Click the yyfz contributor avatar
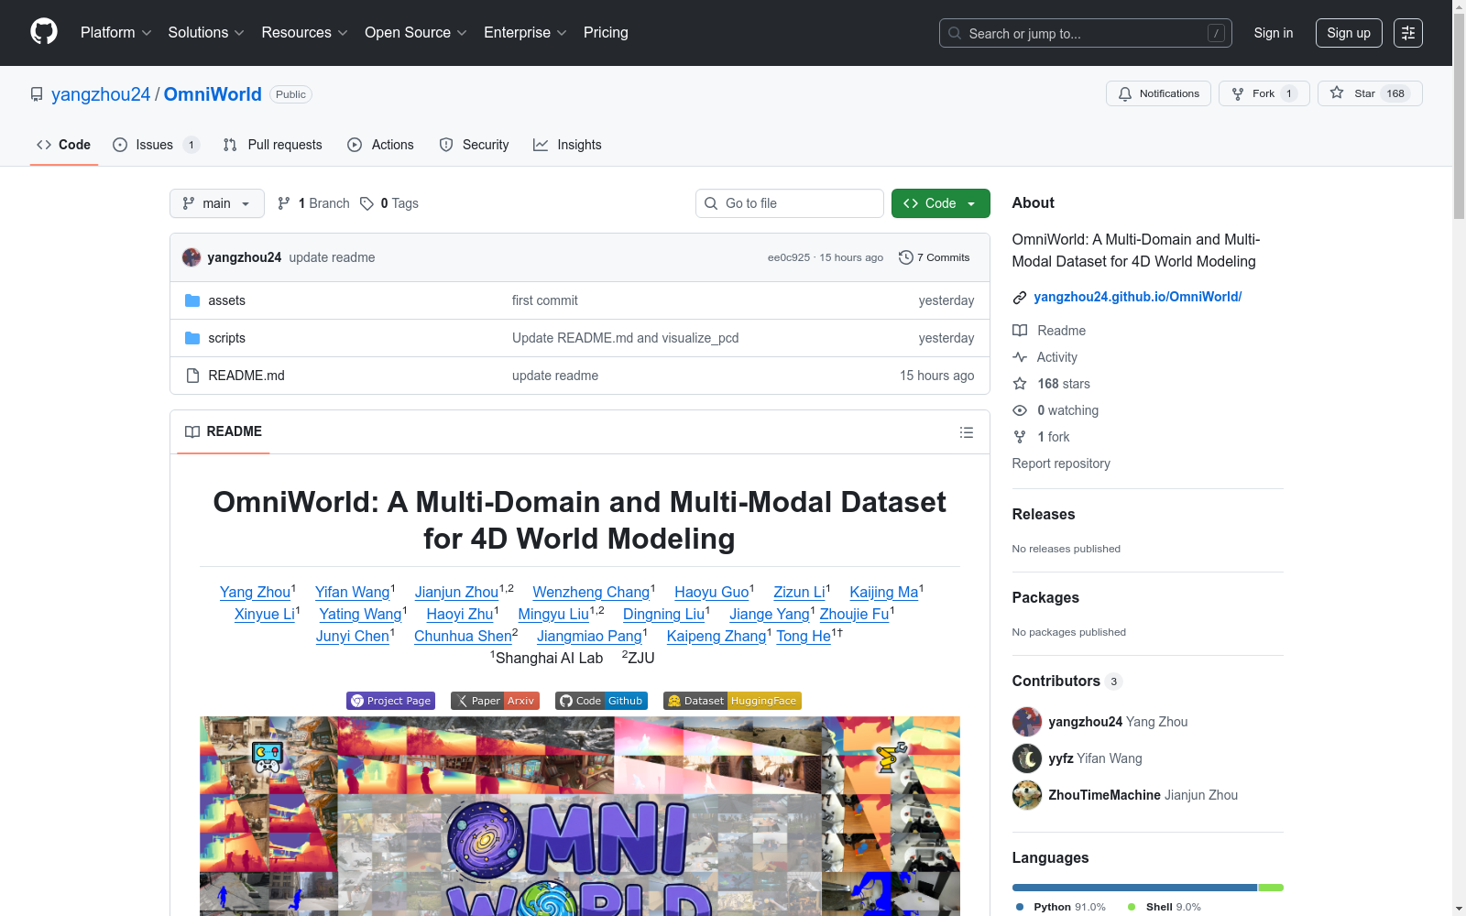Screen dimensions: 1466x916 [1026, 758]
